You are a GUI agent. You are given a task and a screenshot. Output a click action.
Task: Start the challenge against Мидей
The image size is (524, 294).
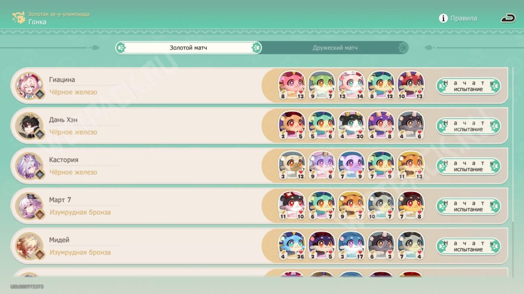point(468,246)
